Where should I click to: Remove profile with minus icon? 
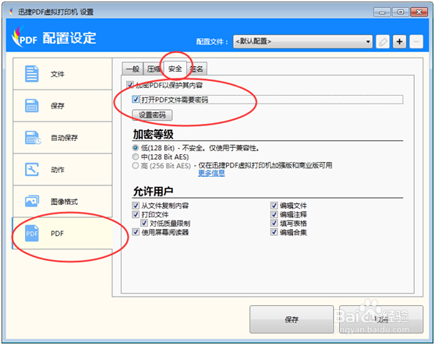point(416,42)
